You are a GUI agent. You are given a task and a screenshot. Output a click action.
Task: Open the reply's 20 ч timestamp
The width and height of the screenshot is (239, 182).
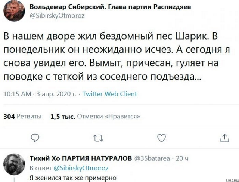click(x=182, y=158)
